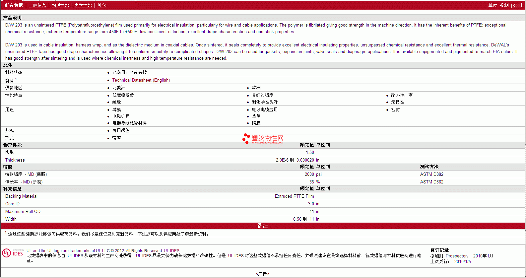
Task: Click the 外观 row label
Action: (10, 131)
